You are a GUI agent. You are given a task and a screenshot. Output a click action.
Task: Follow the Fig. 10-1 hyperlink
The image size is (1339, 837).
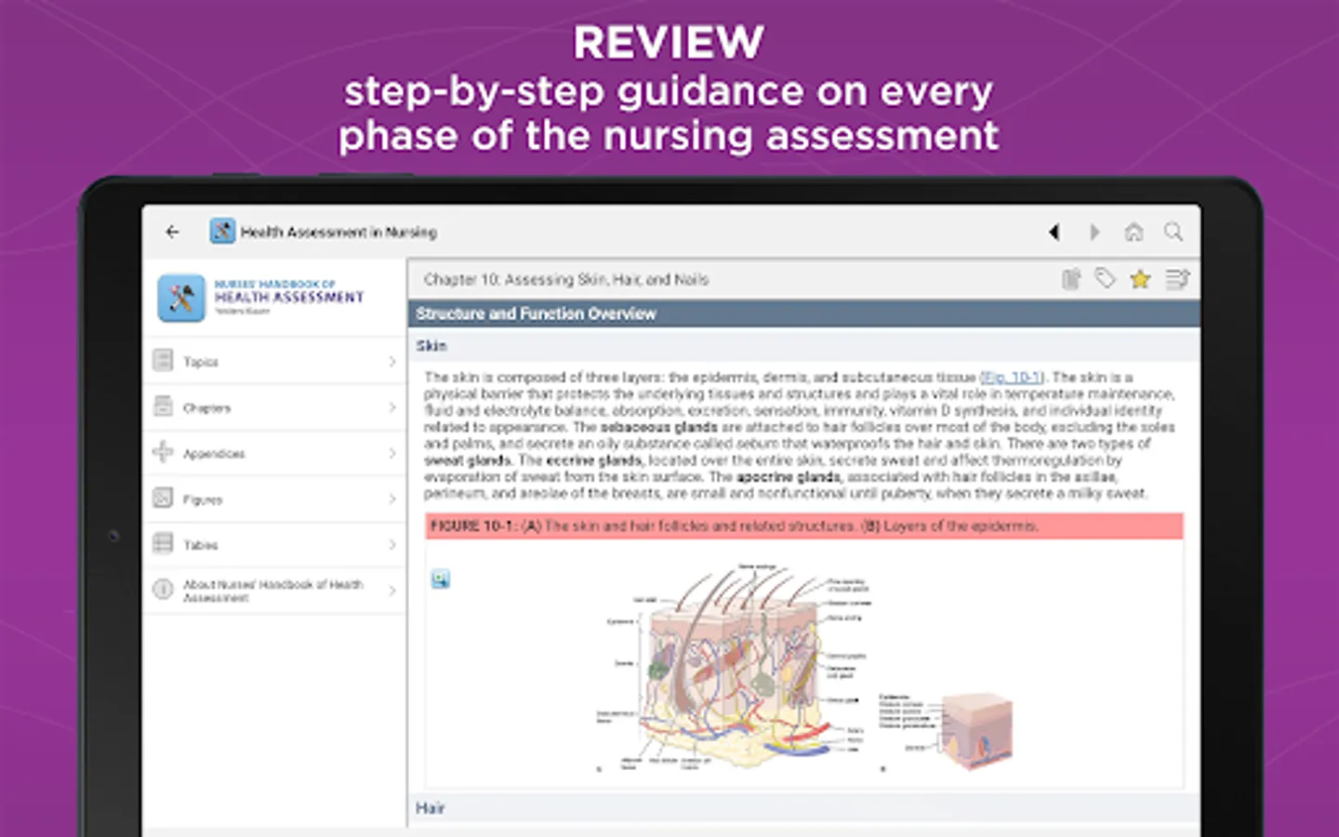click(1012, 378)
